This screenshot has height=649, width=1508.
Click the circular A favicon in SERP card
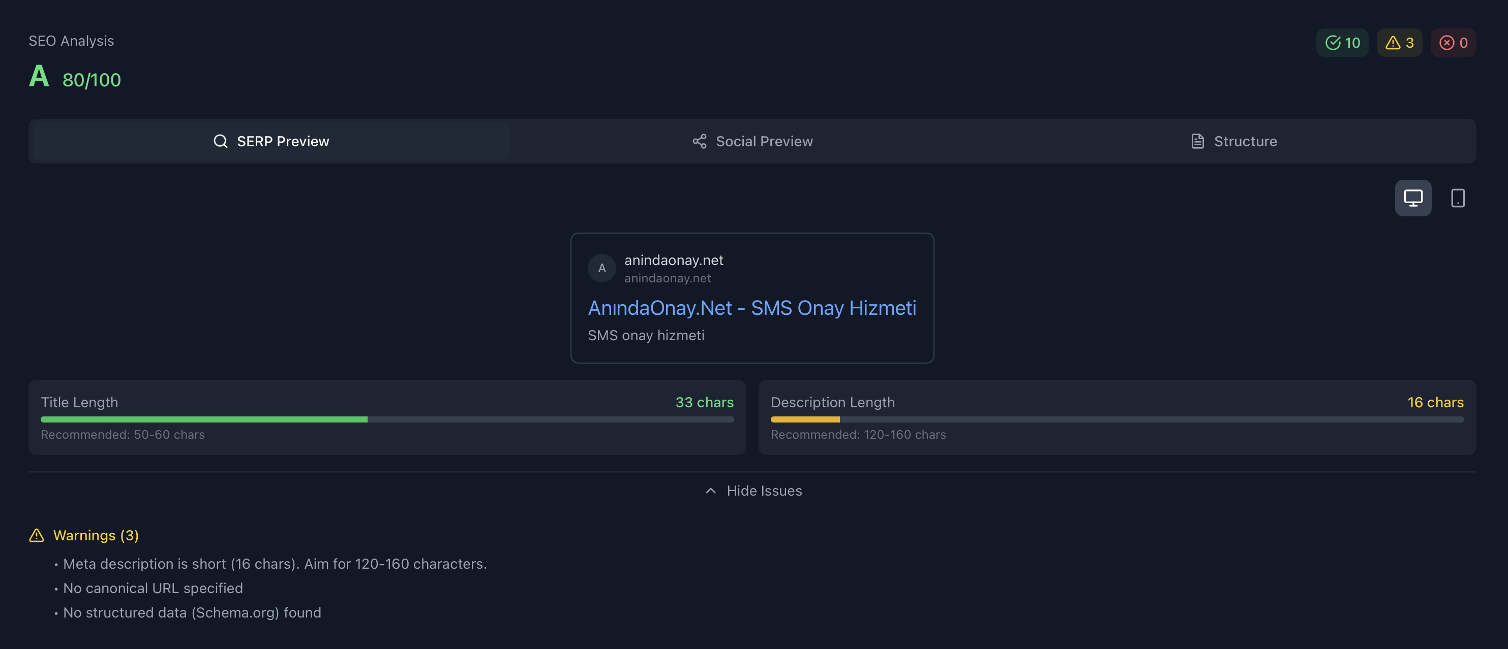click(x=602, y=268)
